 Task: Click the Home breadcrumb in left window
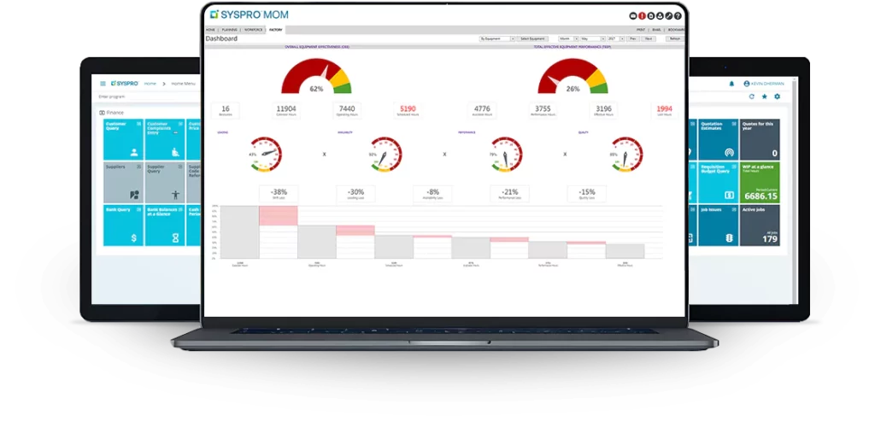(150, 84)
